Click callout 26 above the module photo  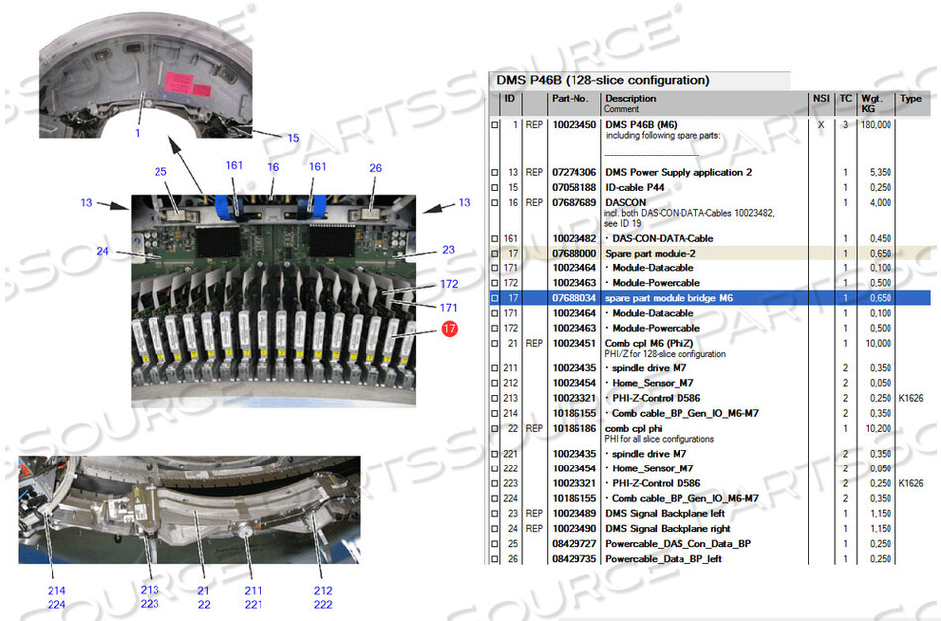click(x=376, y=168)
